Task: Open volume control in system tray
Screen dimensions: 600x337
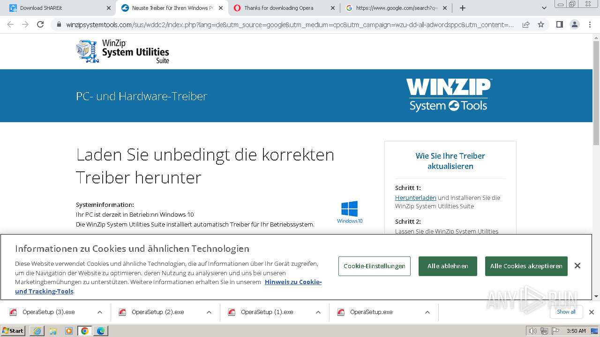Action: [x=533, y=331]
